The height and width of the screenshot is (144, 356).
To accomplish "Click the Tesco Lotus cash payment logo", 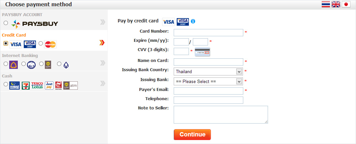I will pyautogui.click(x=37, y=85).
